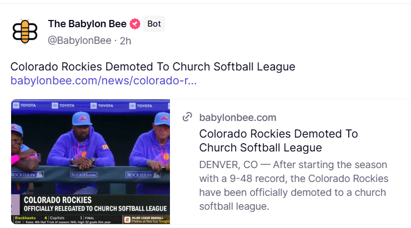Open "The Babylon Bee" display name

[87, 24]
